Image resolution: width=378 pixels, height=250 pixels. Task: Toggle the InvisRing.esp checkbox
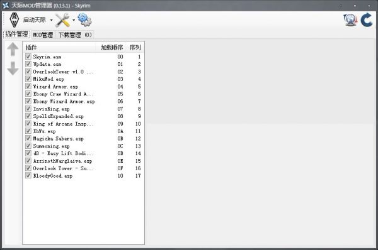pos(28,109)
